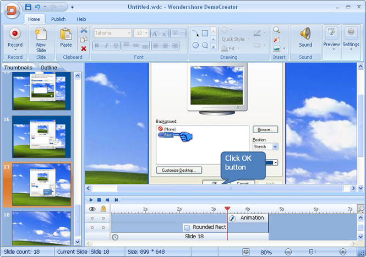Click the Undo arrow icon
The width and height of the screenshot is (366, 257).
point(37,7)
